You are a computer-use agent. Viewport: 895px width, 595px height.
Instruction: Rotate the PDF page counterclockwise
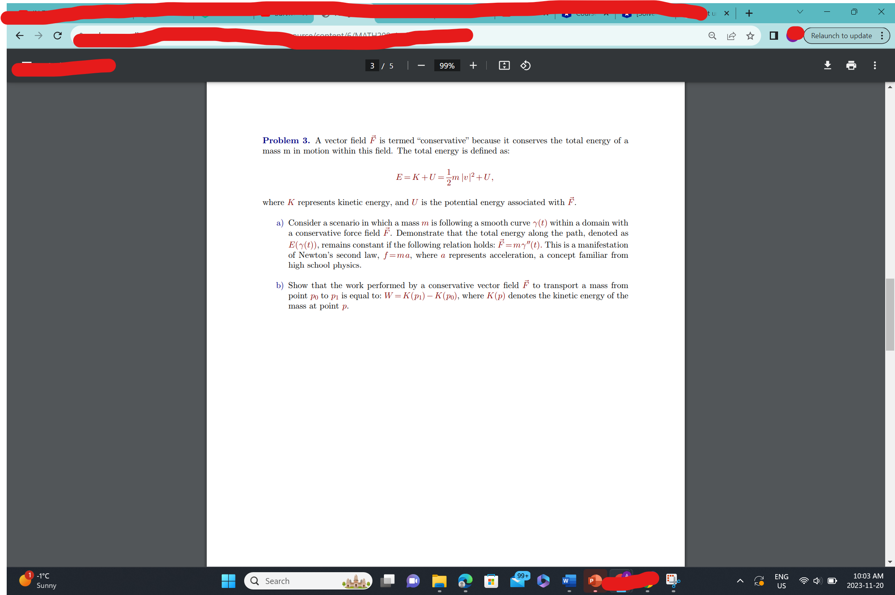[525, 65]
